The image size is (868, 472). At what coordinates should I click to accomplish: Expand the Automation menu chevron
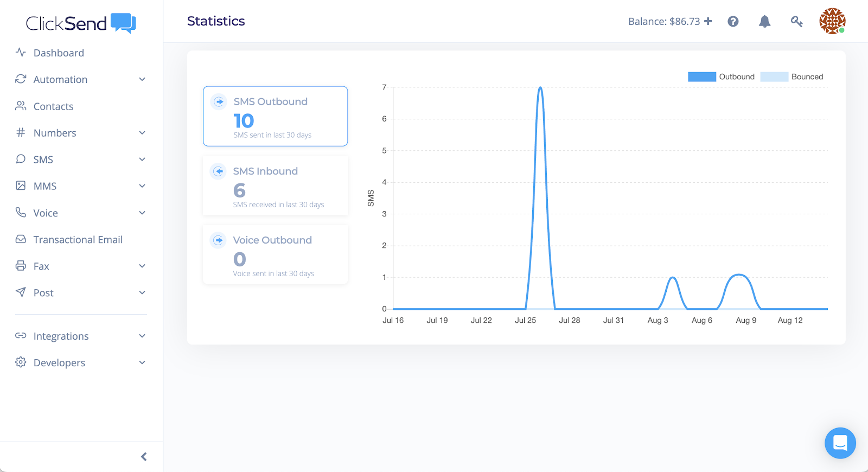click(142, 79)
